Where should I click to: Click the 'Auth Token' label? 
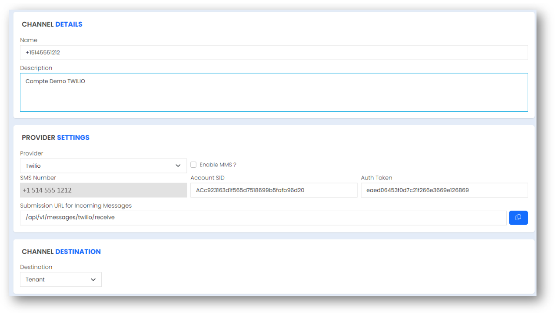[377, 178]
